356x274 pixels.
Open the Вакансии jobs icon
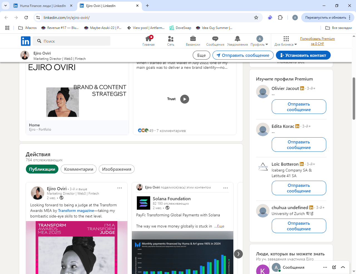click(x=193, y=41)
